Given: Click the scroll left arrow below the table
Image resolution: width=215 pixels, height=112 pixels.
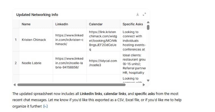Looking at the screenshot, I should (x=15, y=85).
